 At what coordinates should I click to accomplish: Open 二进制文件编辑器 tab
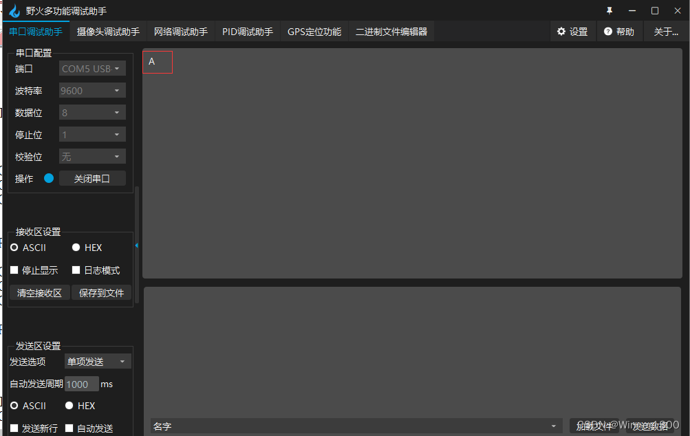click(x=391, y=32)
